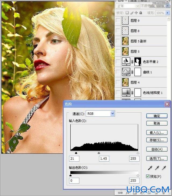Screen dimensions: 172x196
Task: Click the 存储(S)... save button
Action: click(157, 140)
